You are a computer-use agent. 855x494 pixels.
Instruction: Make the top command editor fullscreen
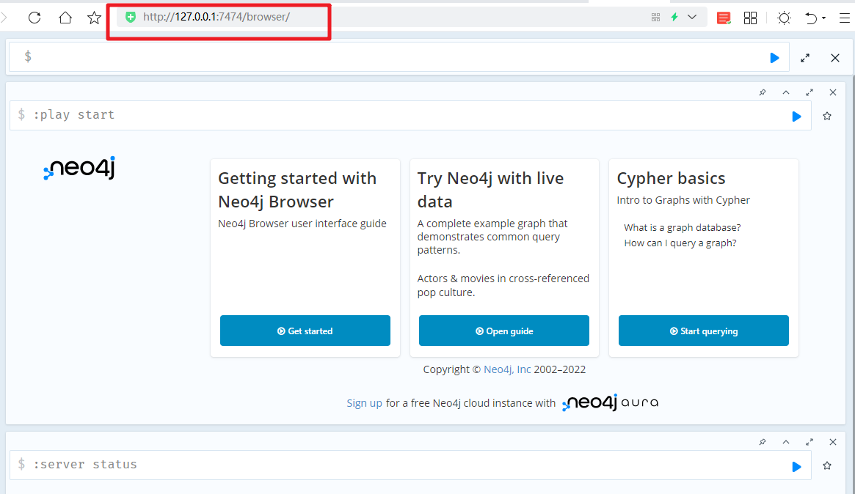coord(805,57)
